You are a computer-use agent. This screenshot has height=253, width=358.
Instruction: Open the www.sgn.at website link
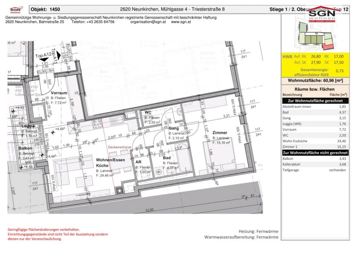[181, 22]
